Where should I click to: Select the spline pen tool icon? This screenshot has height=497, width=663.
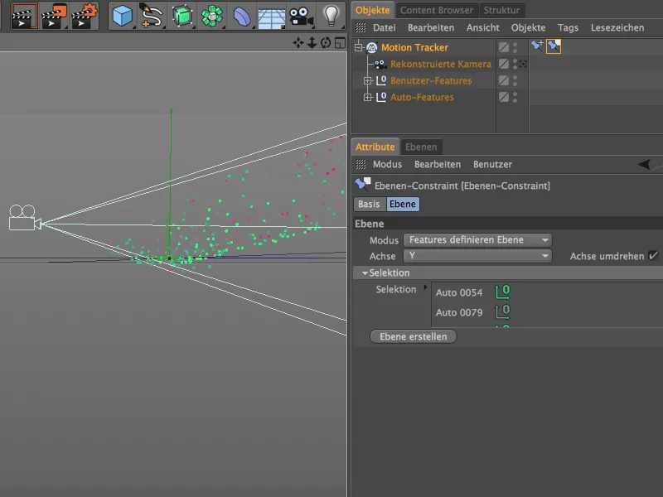pyautogui.click(x=152, y=16)
